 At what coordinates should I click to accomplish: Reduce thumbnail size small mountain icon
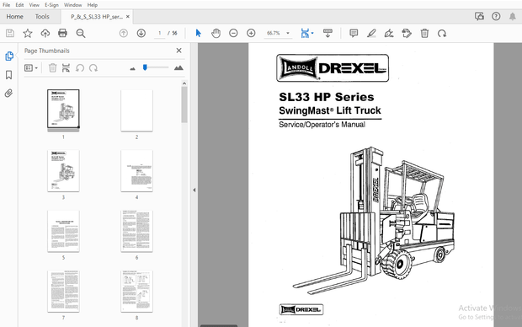coord(132,68)
